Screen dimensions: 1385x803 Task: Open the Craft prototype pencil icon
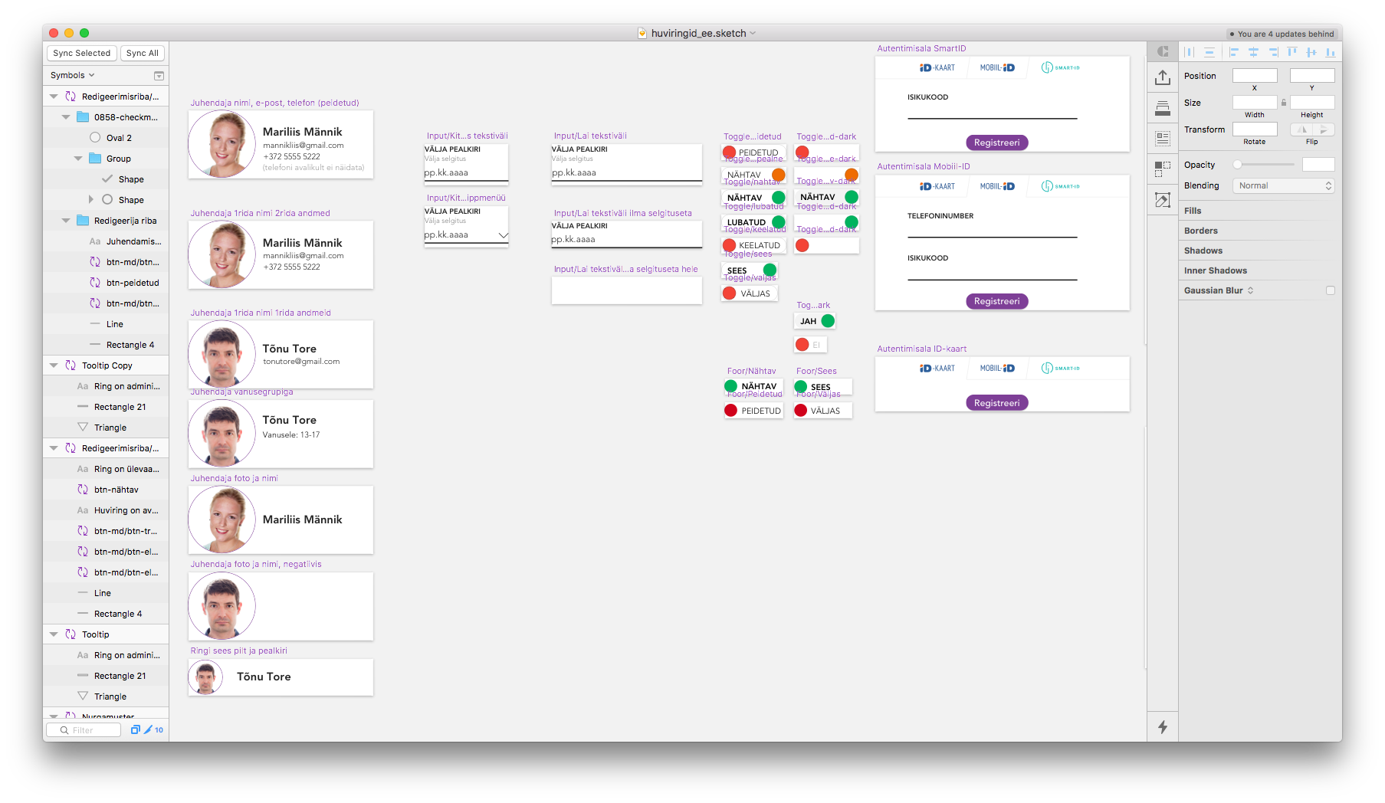pyautogui.click(x=1163, y=200)
